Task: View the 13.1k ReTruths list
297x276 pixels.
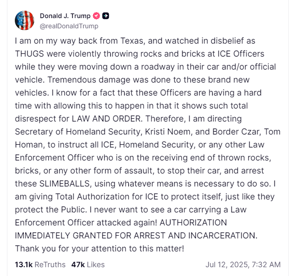Action: pyautogui.click(x=40, y=264)
